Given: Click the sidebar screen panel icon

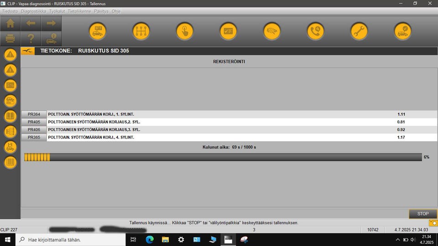Looking at the screenshot, I should click(x=10, y=85).
